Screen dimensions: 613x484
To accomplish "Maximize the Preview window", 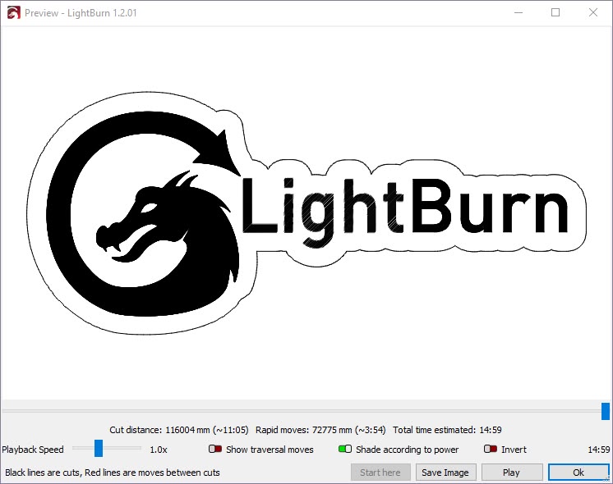I will point(555,12).
